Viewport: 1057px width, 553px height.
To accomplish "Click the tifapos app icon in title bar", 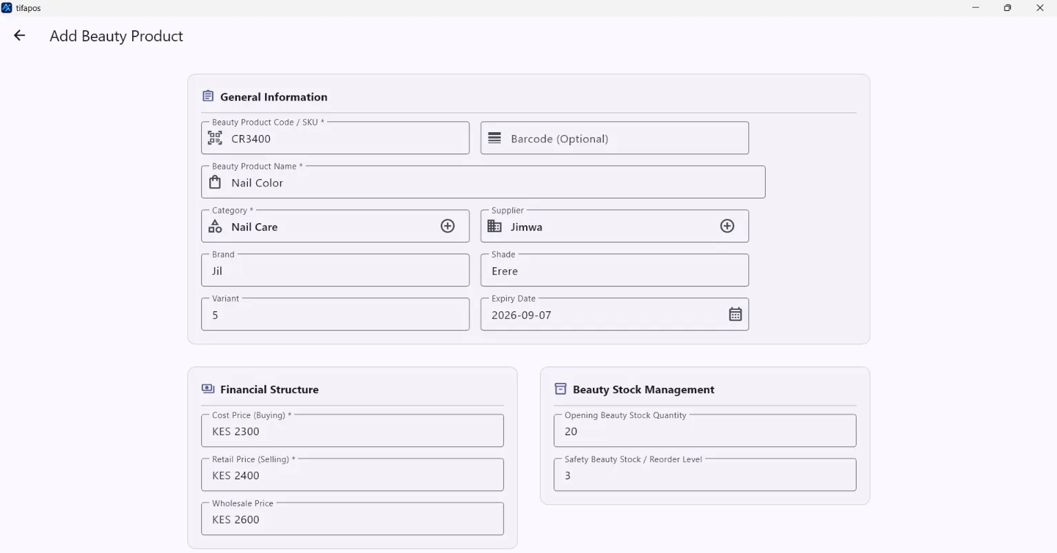I will (x=7, y=8).
